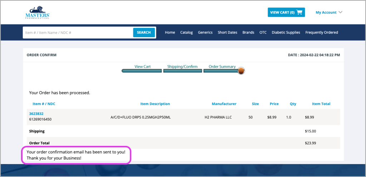Select the quantity value 1.0
This screenshot has height=177, width=366.
click(289, 117)
